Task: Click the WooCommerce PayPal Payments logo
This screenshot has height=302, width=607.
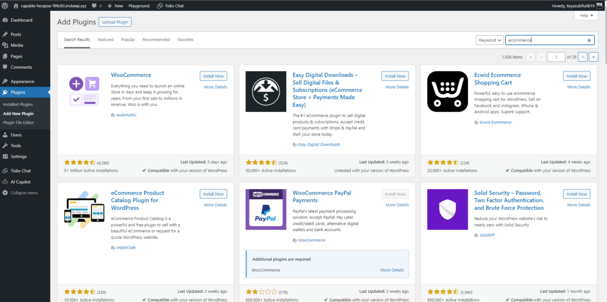Action: (x=266, y=209)
